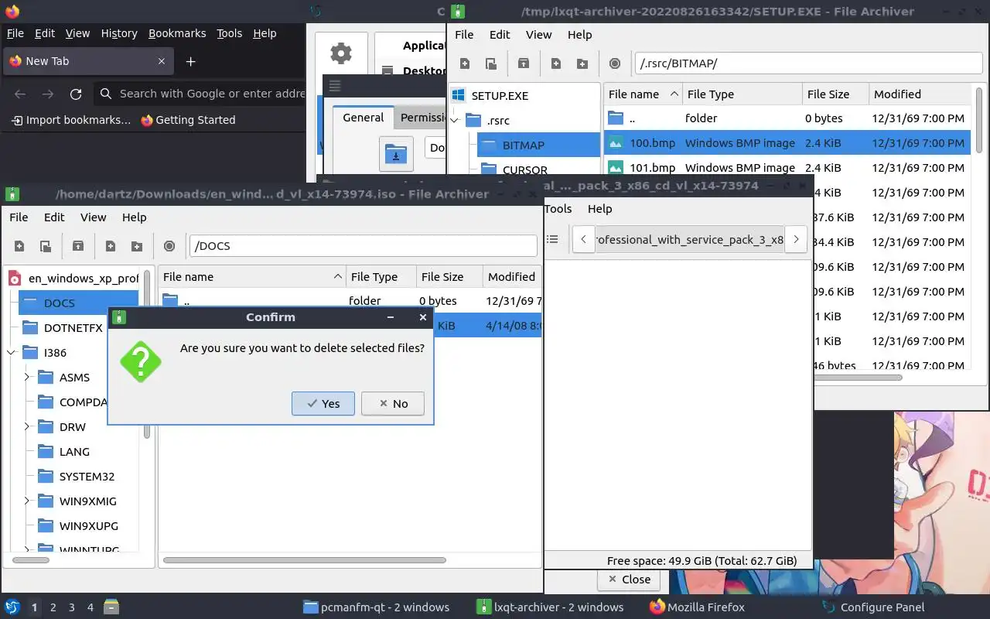Viewport: 990px width, 619px height.
Task: Click New archive icon in ISO archiver toolbar
Action: [x=19, y=246]
